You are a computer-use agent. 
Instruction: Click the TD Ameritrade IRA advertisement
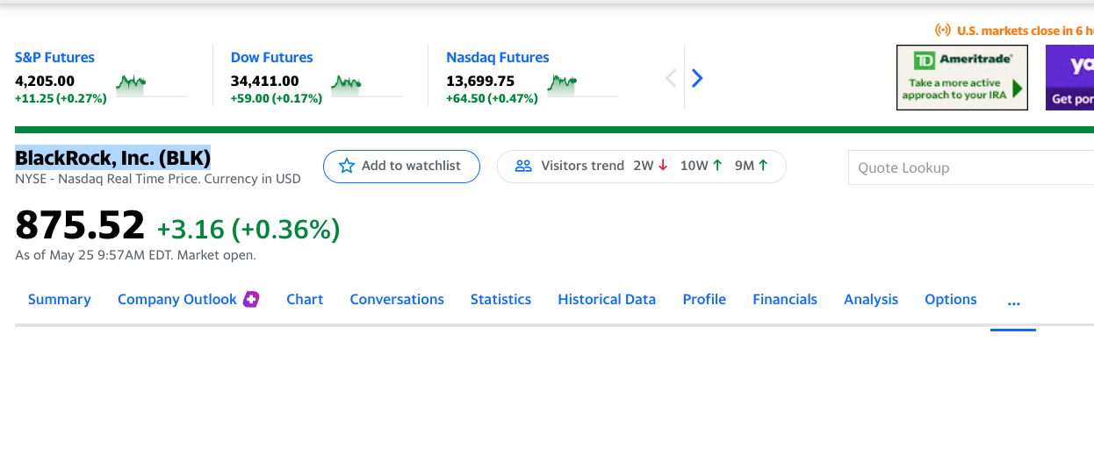pyautogui.click(x=962, y=78)
